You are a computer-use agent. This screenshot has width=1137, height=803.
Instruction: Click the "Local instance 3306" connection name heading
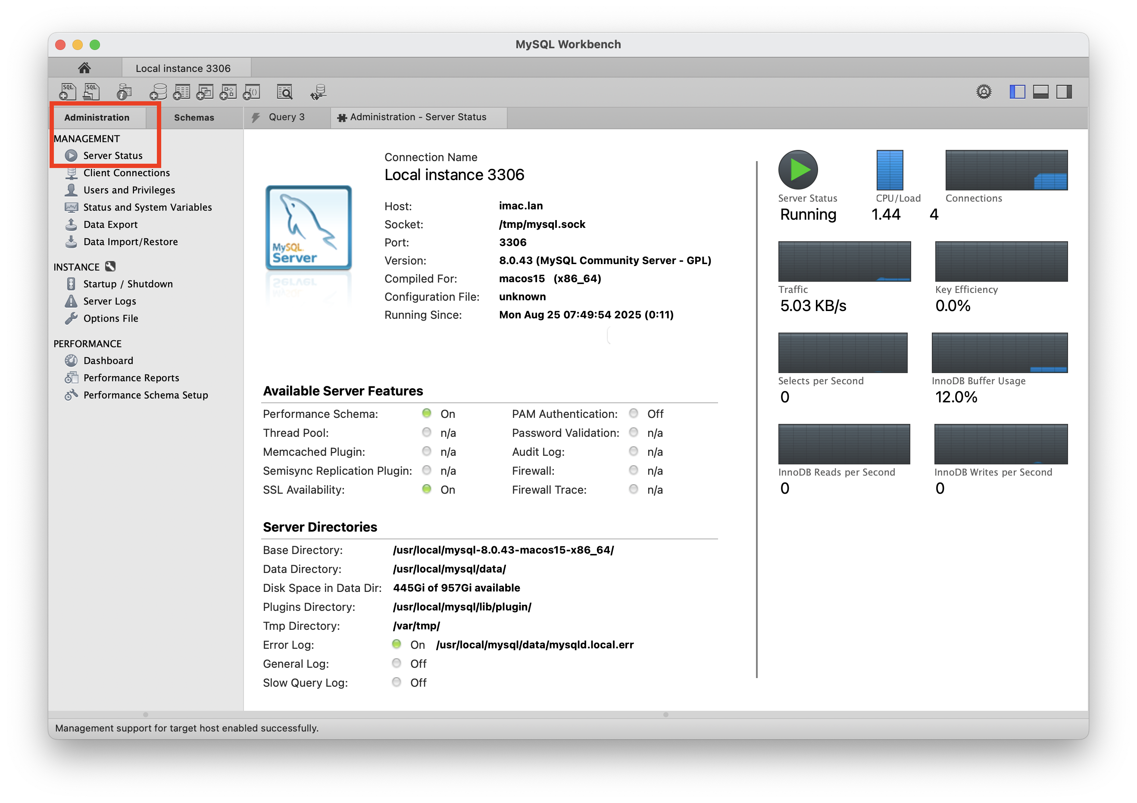pyautogui.click(x=454, y=175)
